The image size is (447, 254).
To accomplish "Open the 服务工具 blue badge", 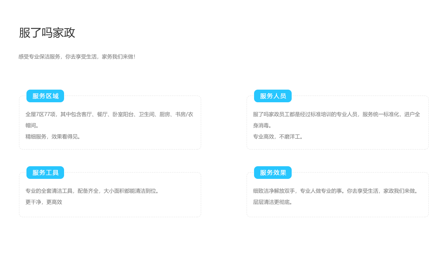I will (x=45, y=173).
